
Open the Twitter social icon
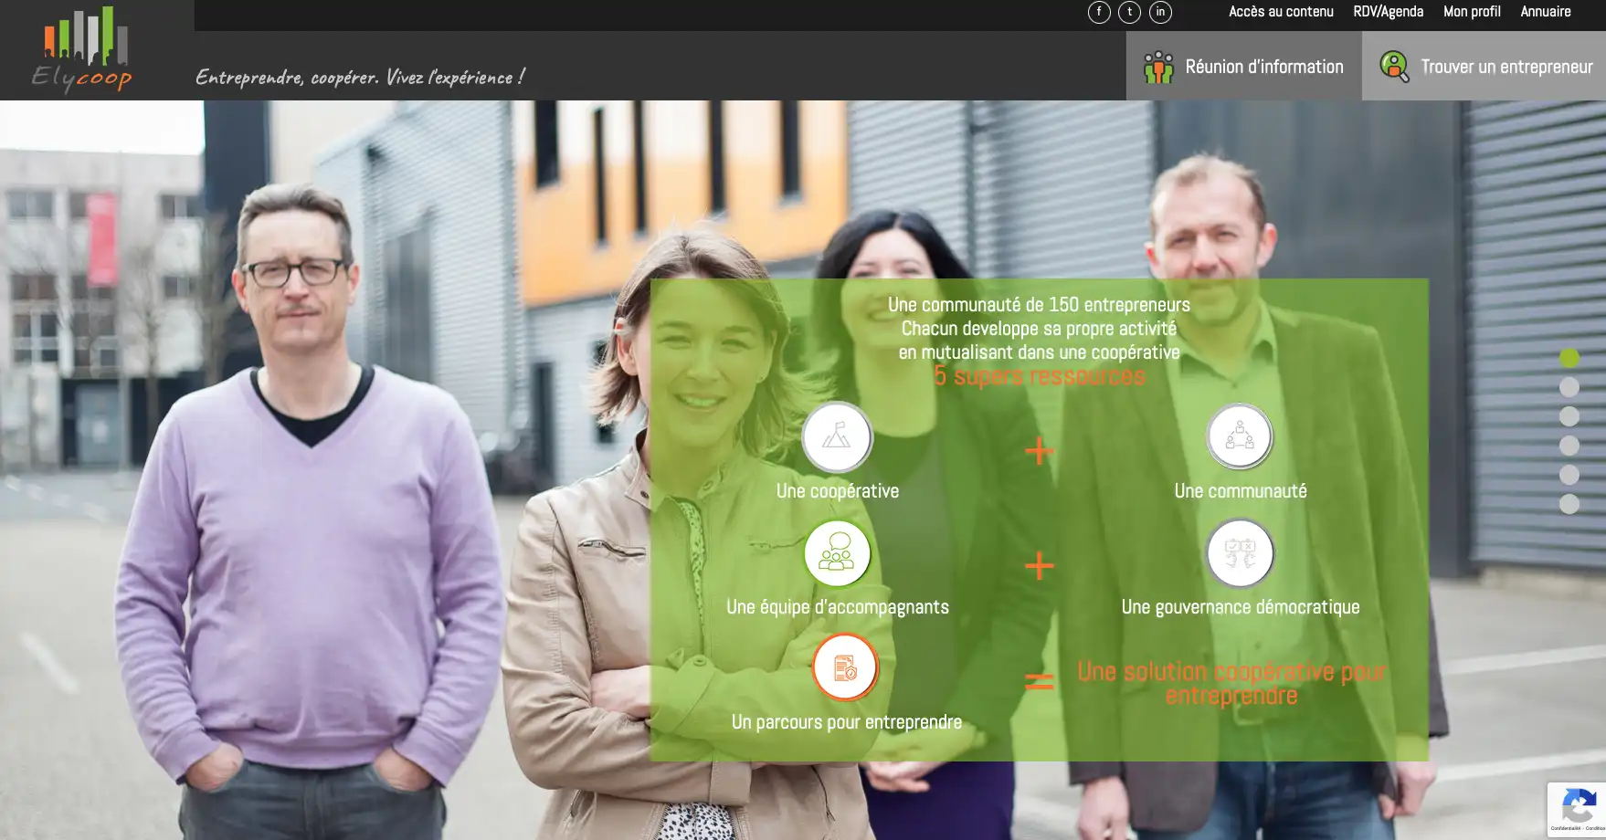pos(1130,12)
